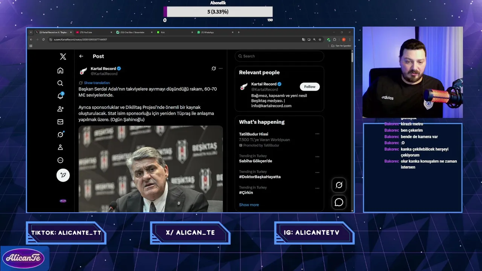Open more options for the Sabiha Gökçen'de trend
Viewport: 482px width, 271px height.
(317, 157)
